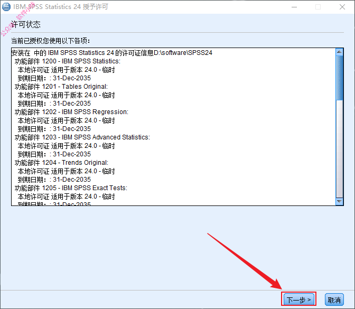Select line 功能部件 1201 - Tables Original
The image size is (355, 309).
click(61, 87)
